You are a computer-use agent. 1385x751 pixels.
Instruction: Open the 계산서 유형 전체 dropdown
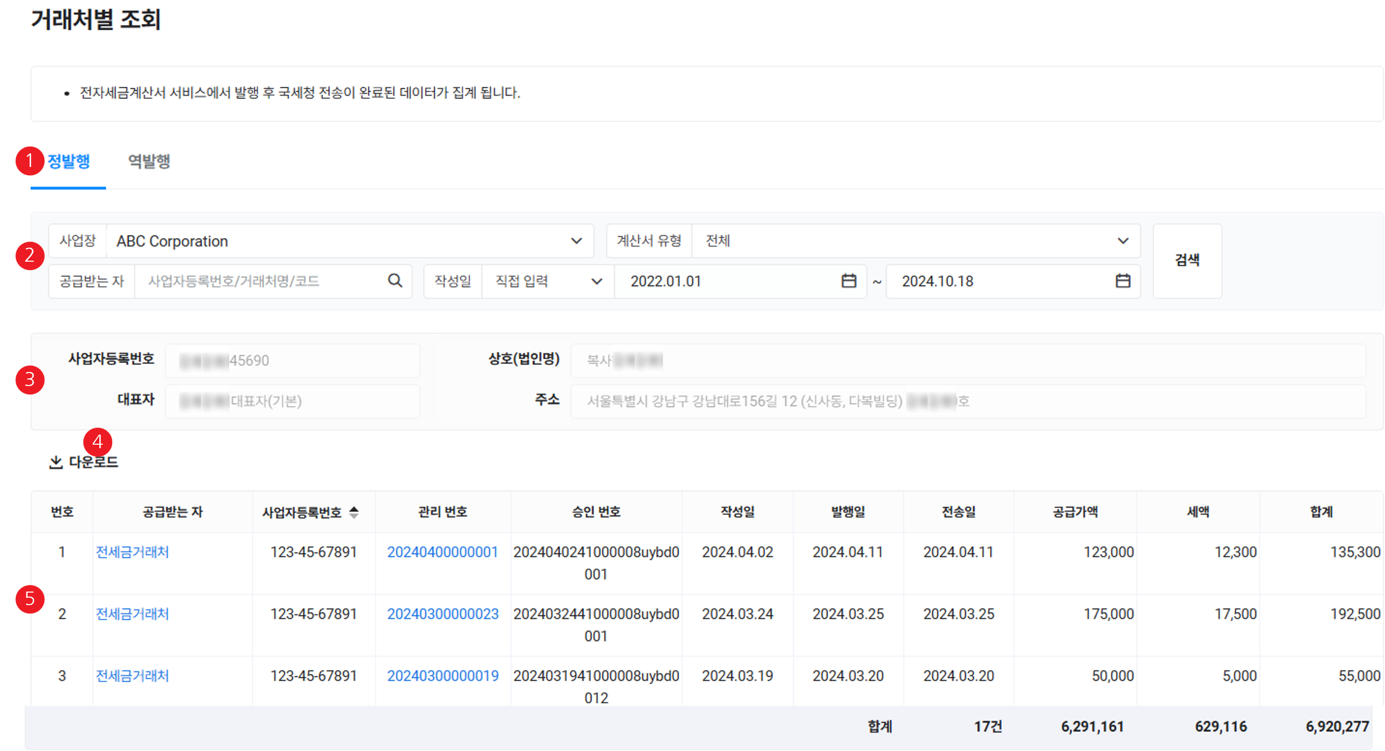[x=1123, y=241]
